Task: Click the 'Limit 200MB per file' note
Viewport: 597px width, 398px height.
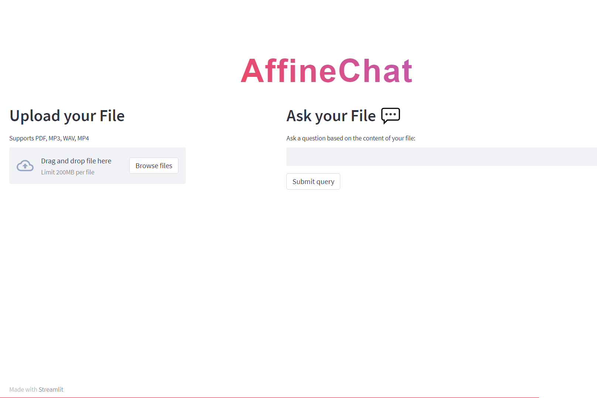Action: click(68, 172)
